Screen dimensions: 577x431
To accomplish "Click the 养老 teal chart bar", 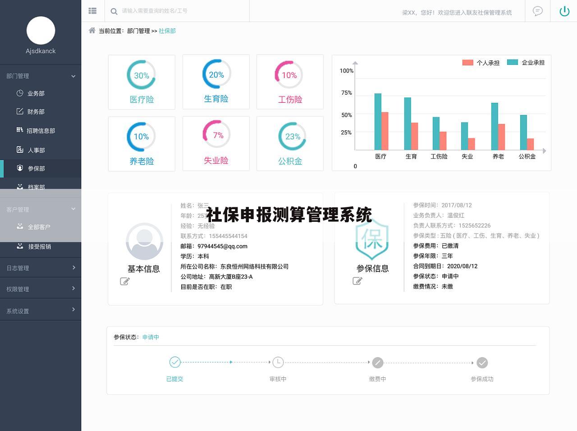I will [x=495, y=126].
